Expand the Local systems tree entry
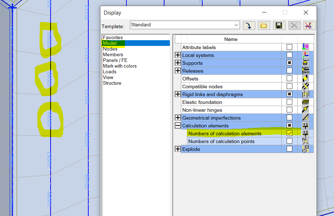This screenshot has width=334, height=216. 178,55
